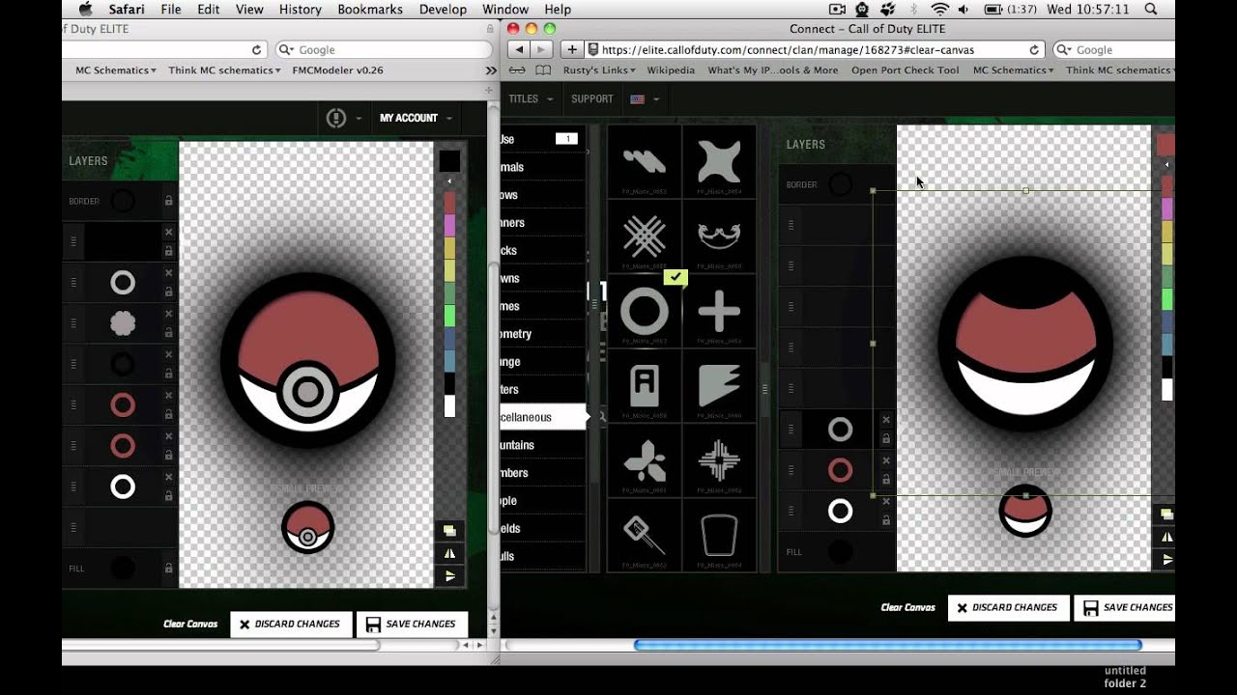Image resolution: width=1237 pixels, height=695 pixels.
Task: Open the alert notifications dropdown
Action: [343, 118]
